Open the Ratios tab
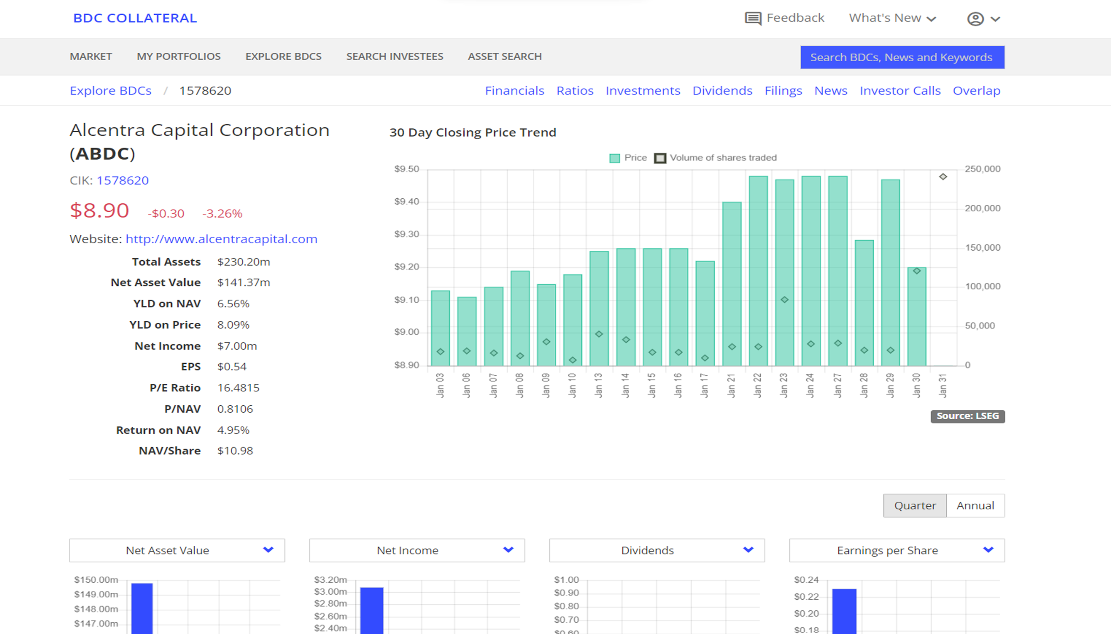This screenshot has width=1111, height=634. pos(575,91)
